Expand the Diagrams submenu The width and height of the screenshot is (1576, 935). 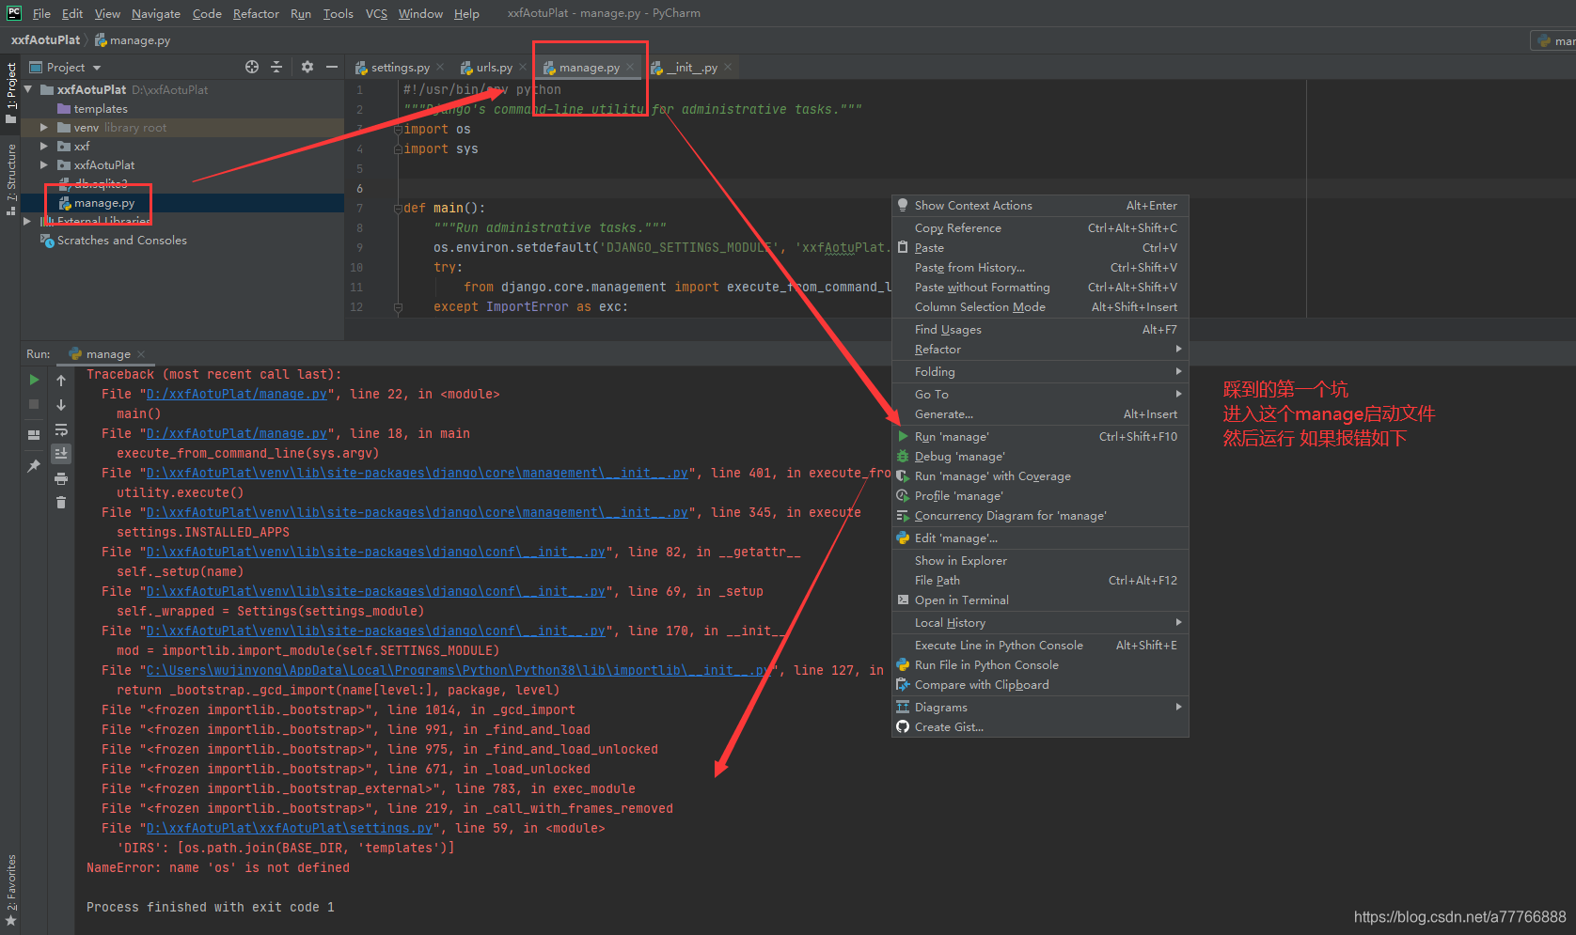pyautogui.click(x=1040, y=708)
